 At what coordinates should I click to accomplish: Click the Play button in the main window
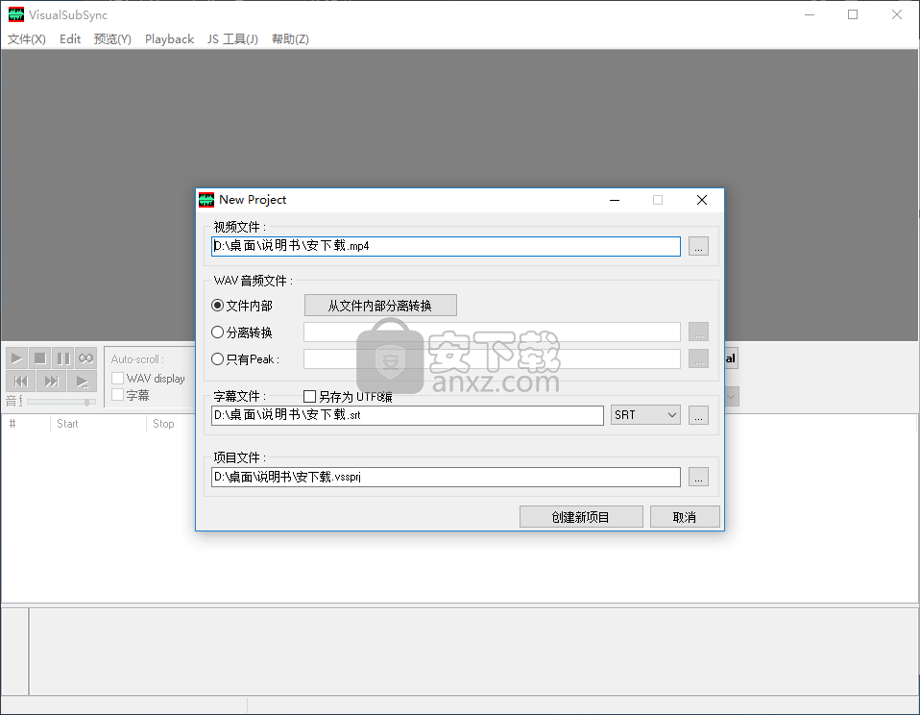tap(16, 358)
